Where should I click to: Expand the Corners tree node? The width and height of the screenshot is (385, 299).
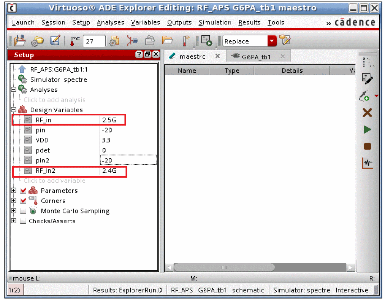(x=14, y=200)
